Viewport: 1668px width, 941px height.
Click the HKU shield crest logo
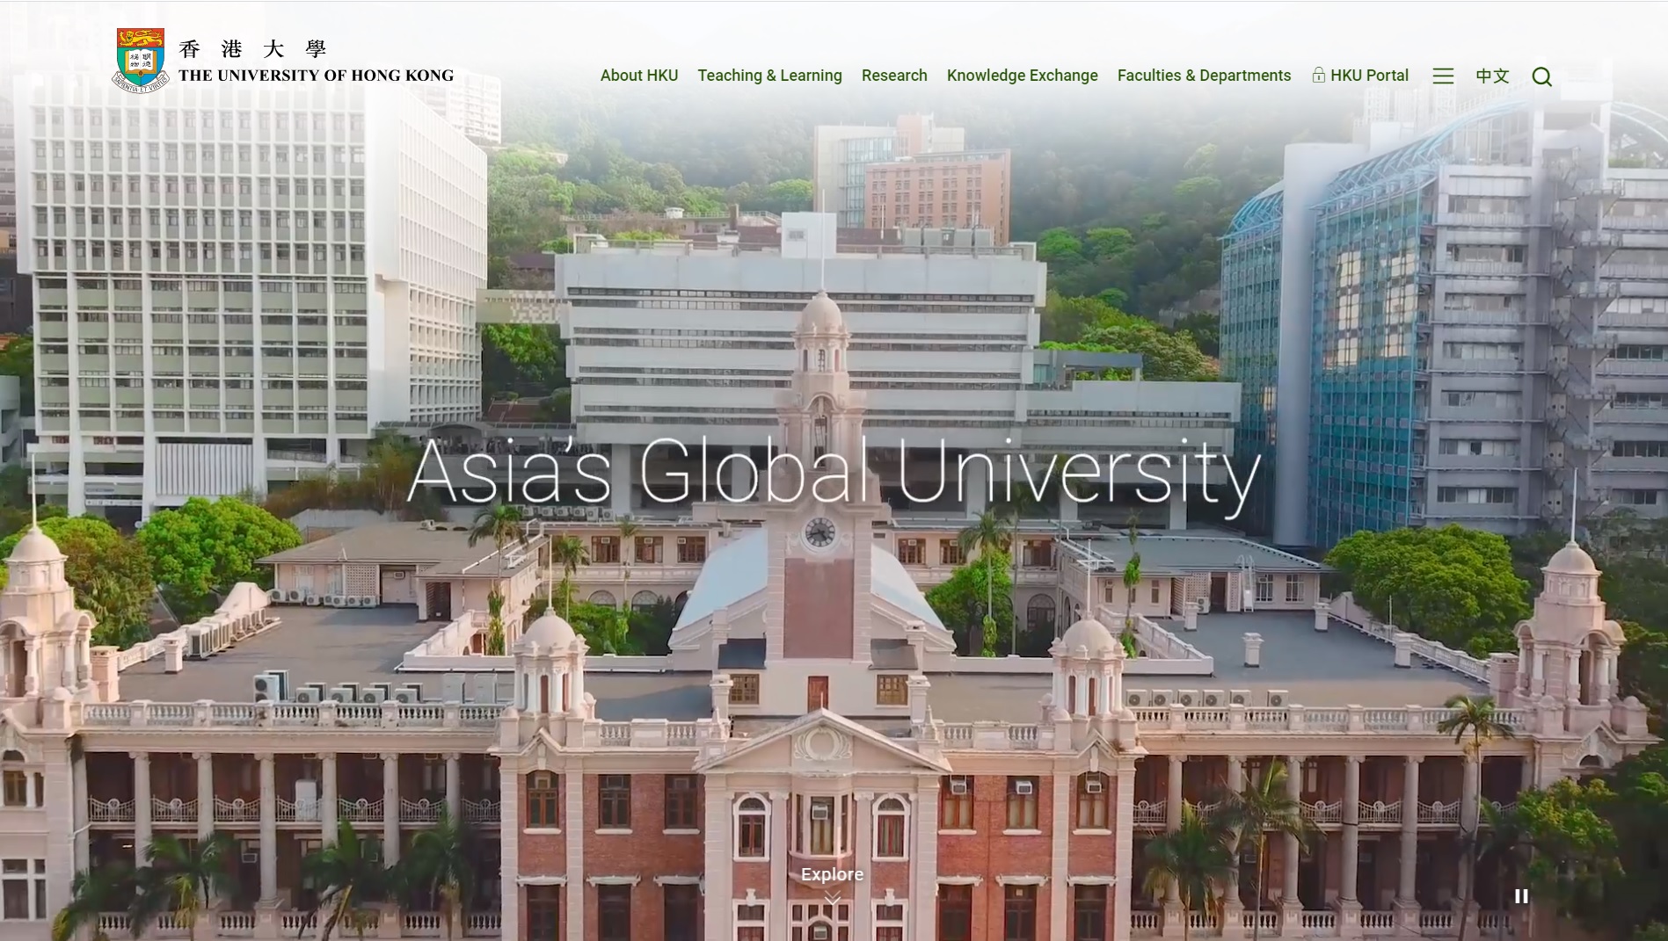coord(141,54)
